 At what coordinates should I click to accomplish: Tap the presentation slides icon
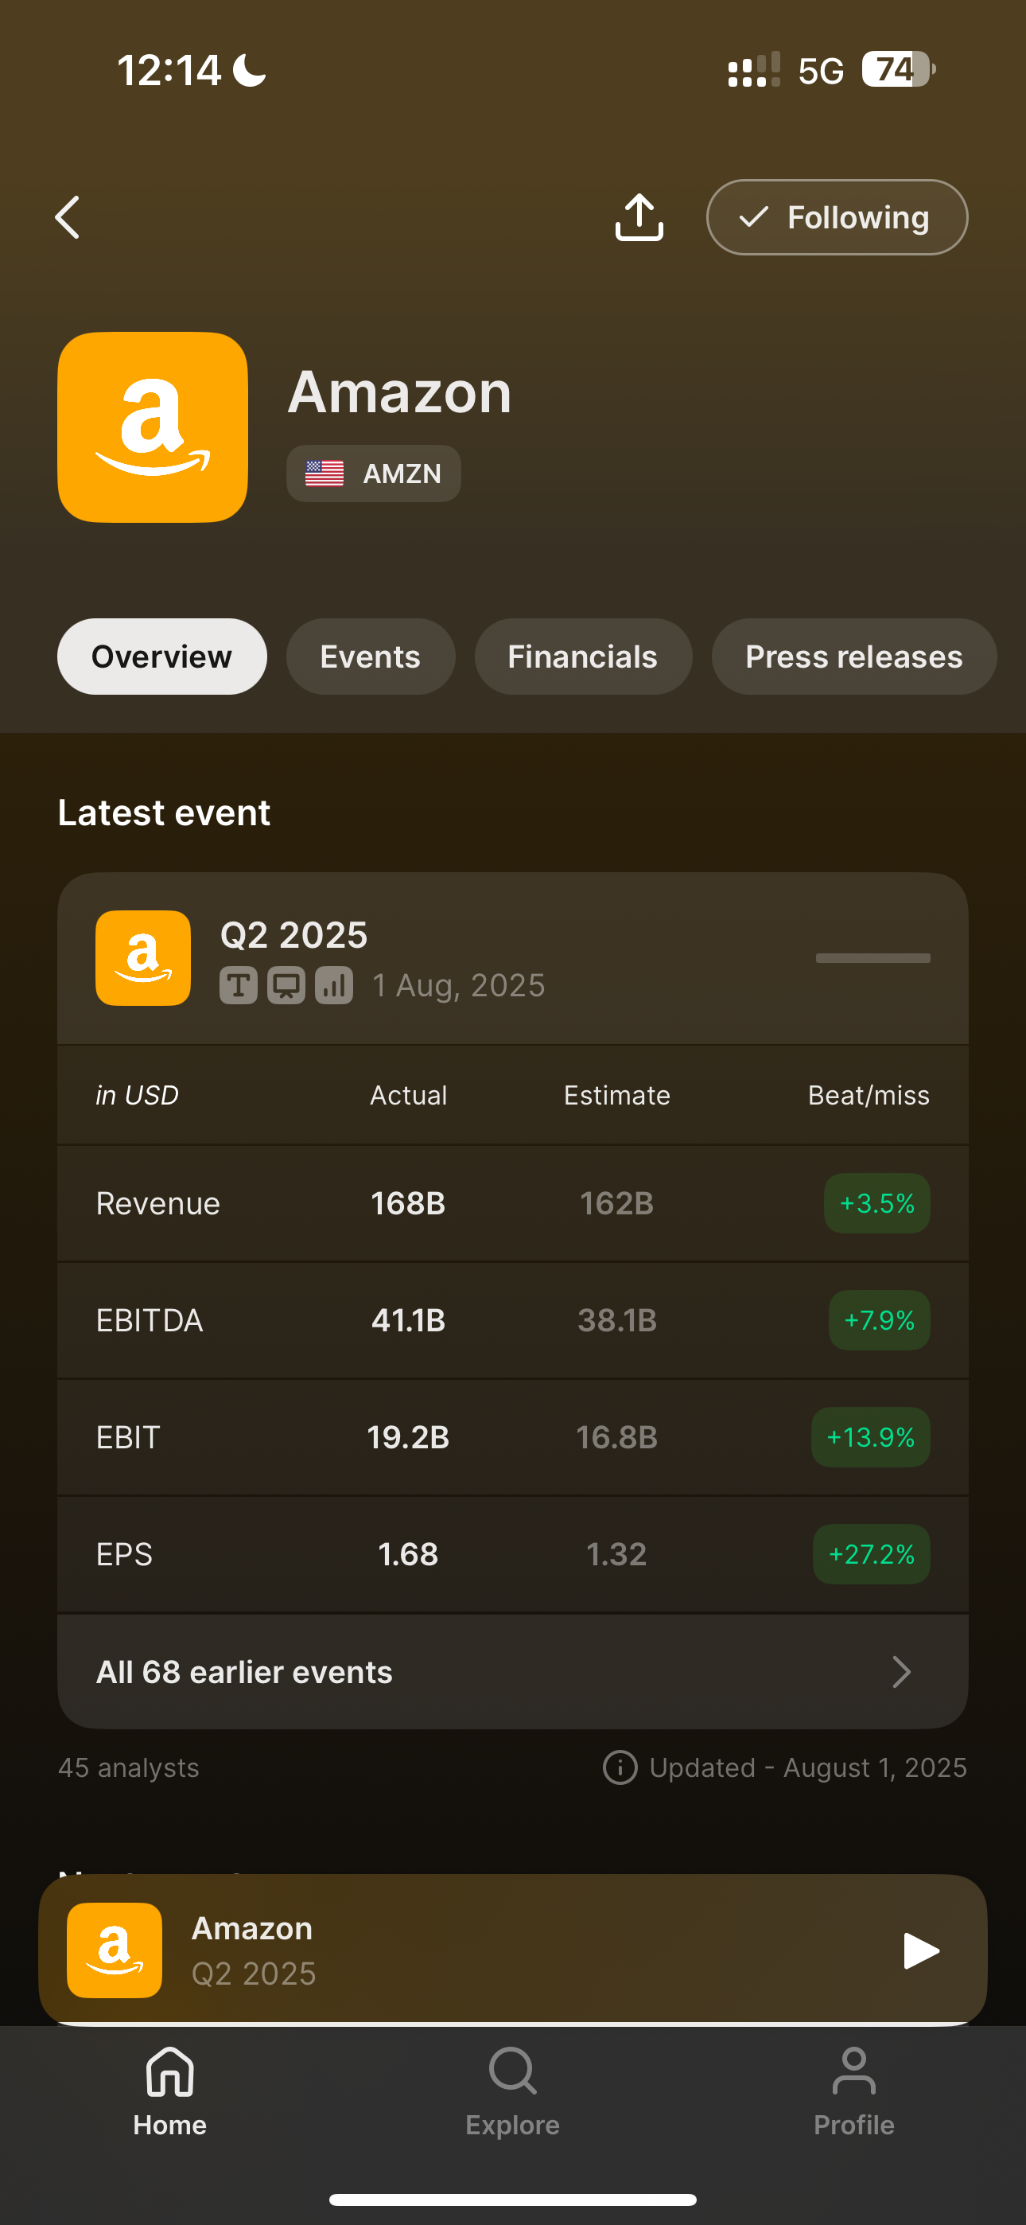286,985
